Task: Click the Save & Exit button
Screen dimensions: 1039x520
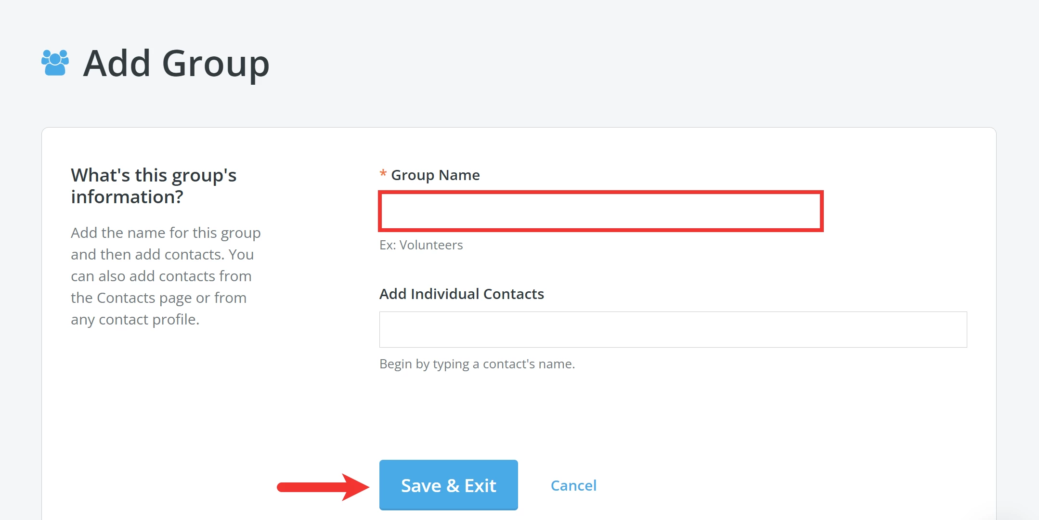Action: pos(448,485)
